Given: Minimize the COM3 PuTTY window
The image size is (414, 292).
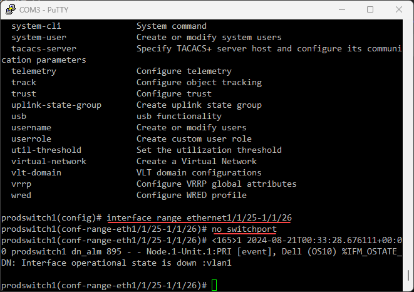Looking at the screenshot, I should tap(341, 9).
